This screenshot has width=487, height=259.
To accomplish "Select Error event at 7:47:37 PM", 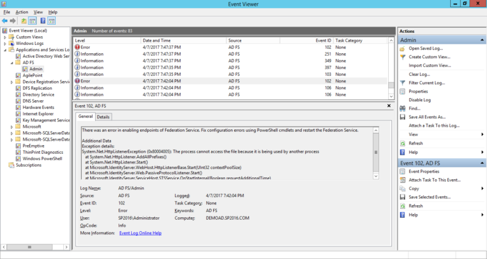I will pos(230,47).
